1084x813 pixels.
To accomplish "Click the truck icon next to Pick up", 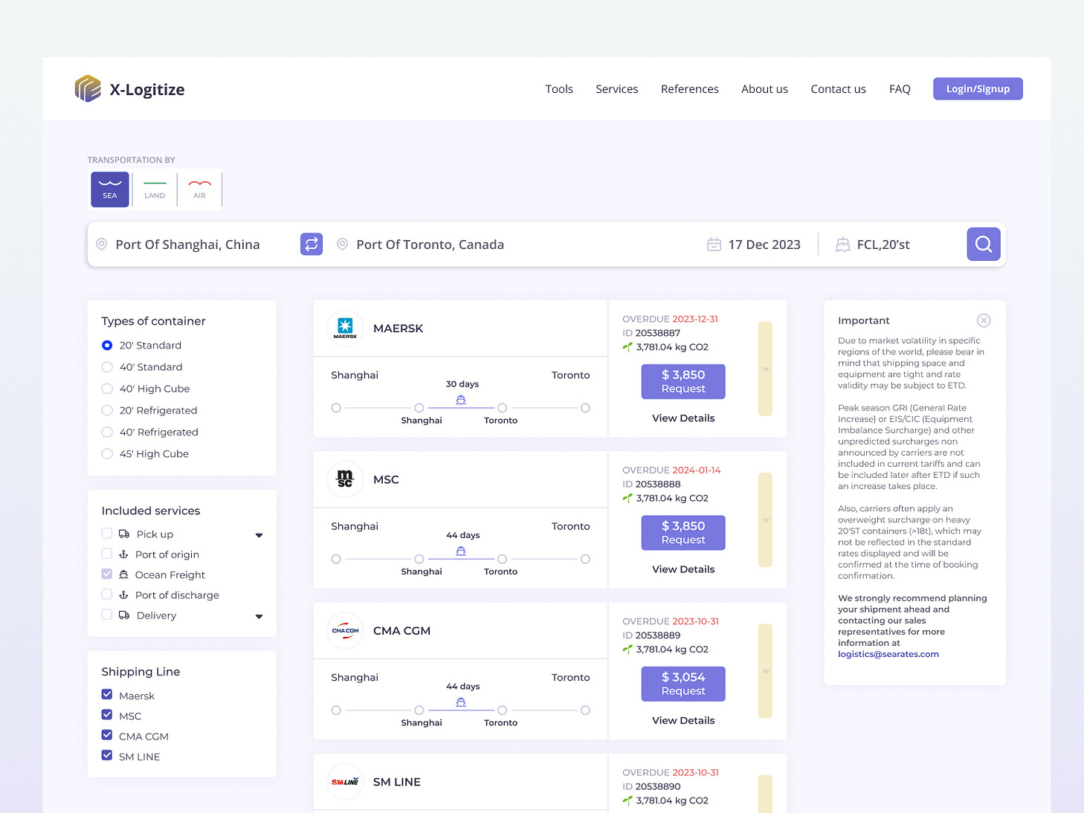I will pyautogui.click(x=124, y=534).
